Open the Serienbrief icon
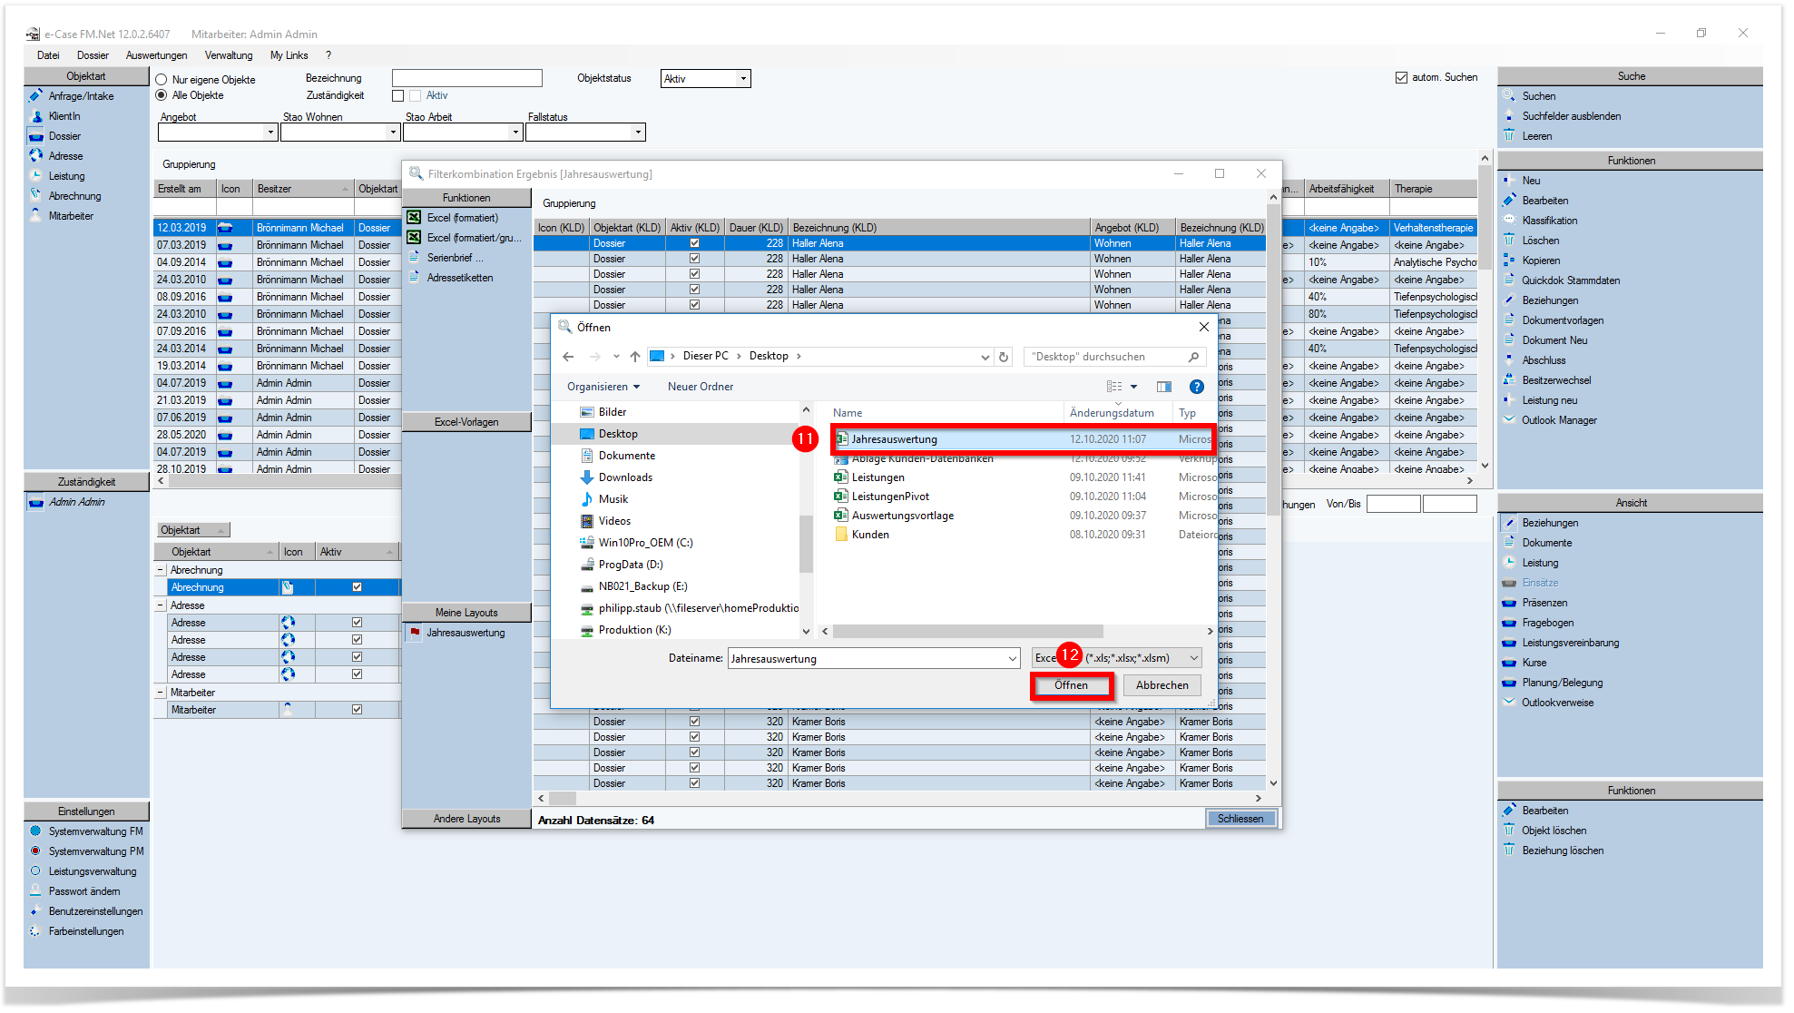Viewport: 1794px width, 1013px height. (x=414, y=257)
